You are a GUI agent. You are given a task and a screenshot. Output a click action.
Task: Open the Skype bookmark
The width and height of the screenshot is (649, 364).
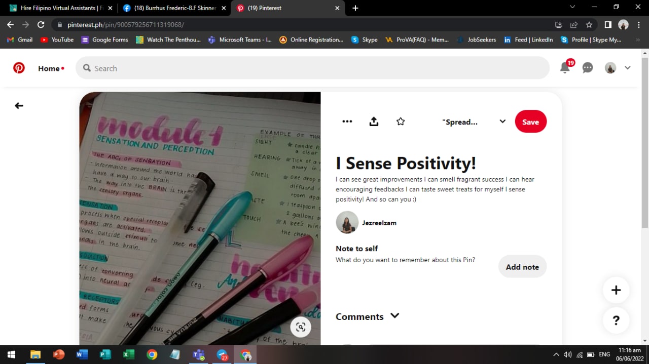[365, 39]
